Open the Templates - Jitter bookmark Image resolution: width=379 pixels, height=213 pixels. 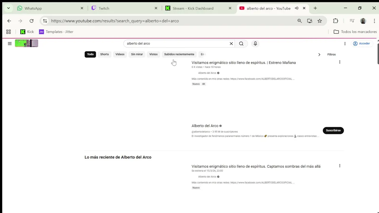(56, 32)
